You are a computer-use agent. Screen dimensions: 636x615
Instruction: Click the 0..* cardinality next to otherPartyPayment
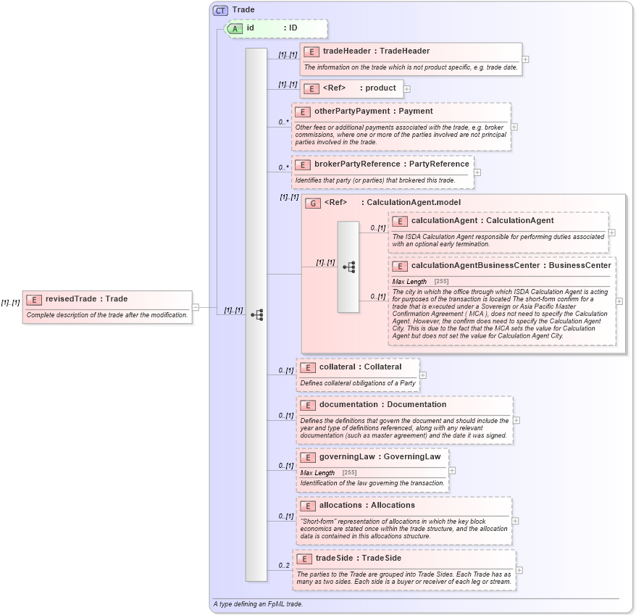pos(283,122)
